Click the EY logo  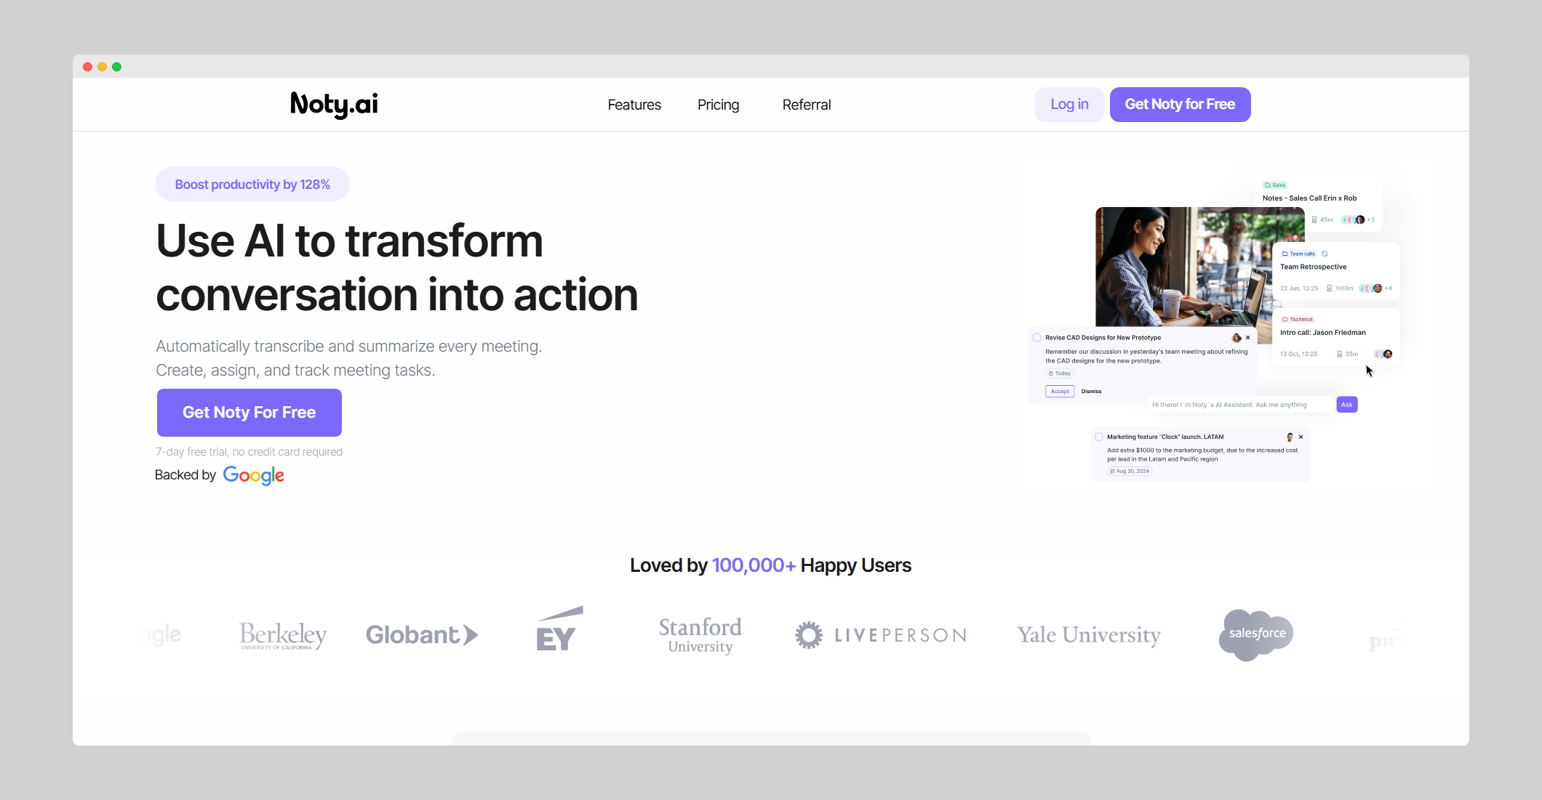point(559,629)
